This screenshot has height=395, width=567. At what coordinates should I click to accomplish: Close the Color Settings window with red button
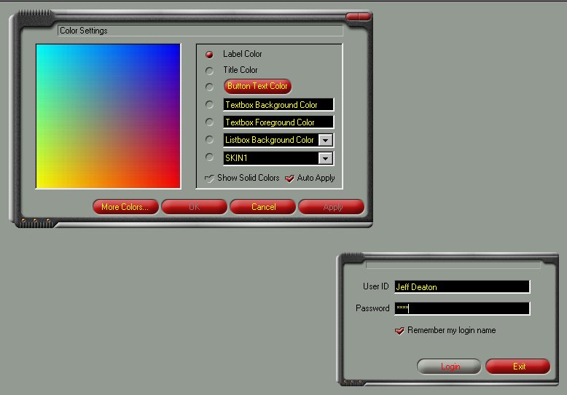pos(358,16)
